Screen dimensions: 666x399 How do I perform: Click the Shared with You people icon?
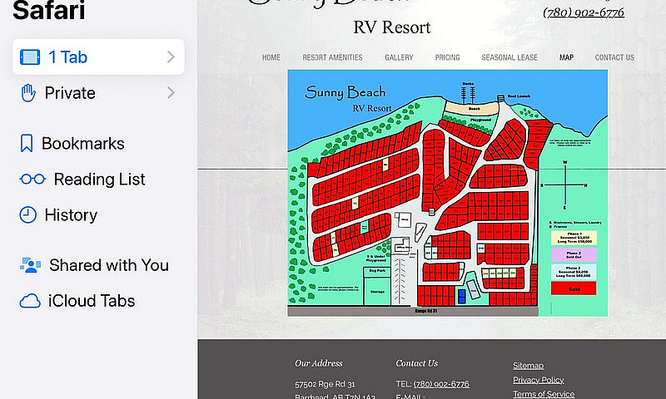pyautogui.click(x=30, y=265)
